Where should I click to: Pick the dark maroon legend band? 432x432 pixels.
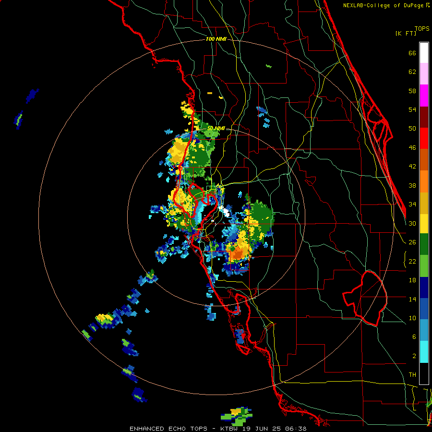tap(424, 117)
